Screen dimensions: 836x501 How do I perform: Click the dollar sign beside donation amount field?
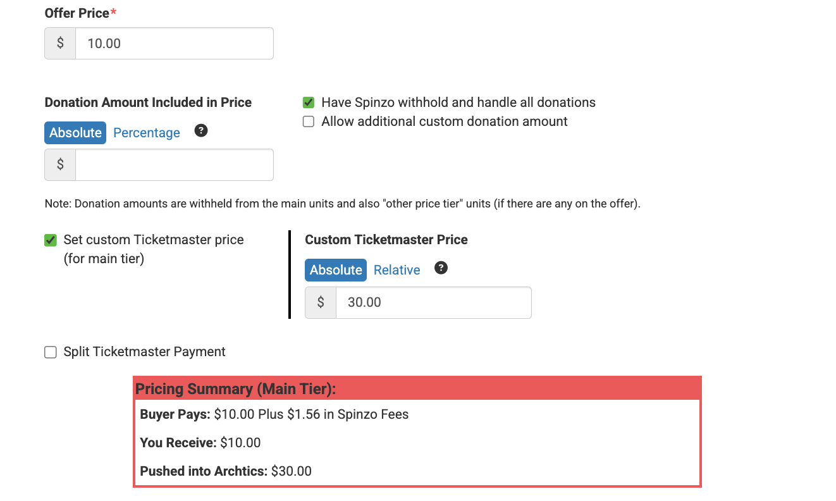click(60, 164)
